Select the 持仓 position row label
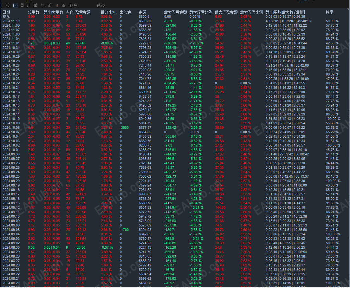350x288 pixels. pyautogui.click(x=6, y=16)
